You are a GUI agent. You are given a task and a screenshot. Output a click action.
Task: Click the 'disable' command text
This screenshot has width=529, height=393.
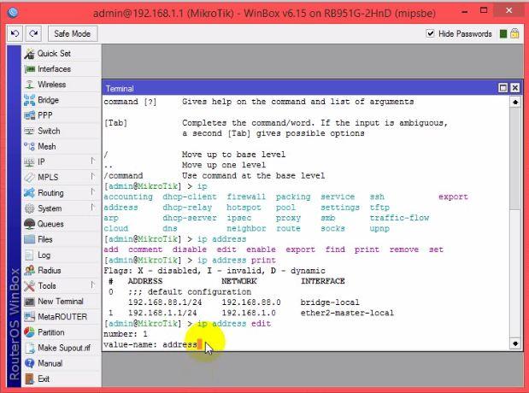[x=189, y=249]
